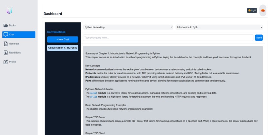Click 'Ports' bold text

coord(88,81)
